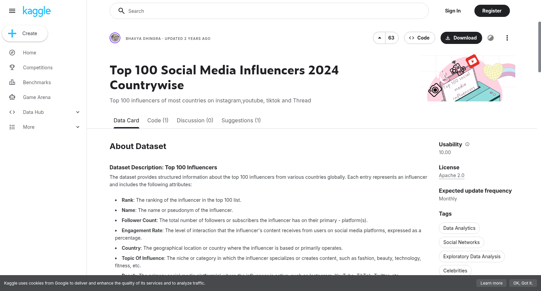Viewport: 541px width, 291px height.
Task: Switch to the Code (1) tab
Action: click(x=158, y=120)
